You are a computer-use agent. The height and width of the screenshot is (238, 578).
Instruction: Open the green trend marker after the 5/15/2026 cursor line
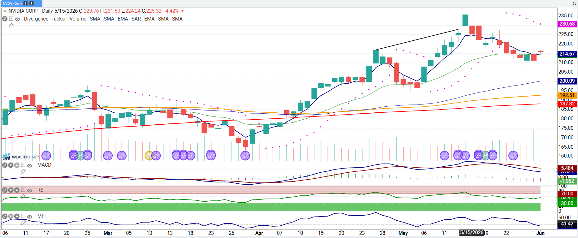pos(486,156)
